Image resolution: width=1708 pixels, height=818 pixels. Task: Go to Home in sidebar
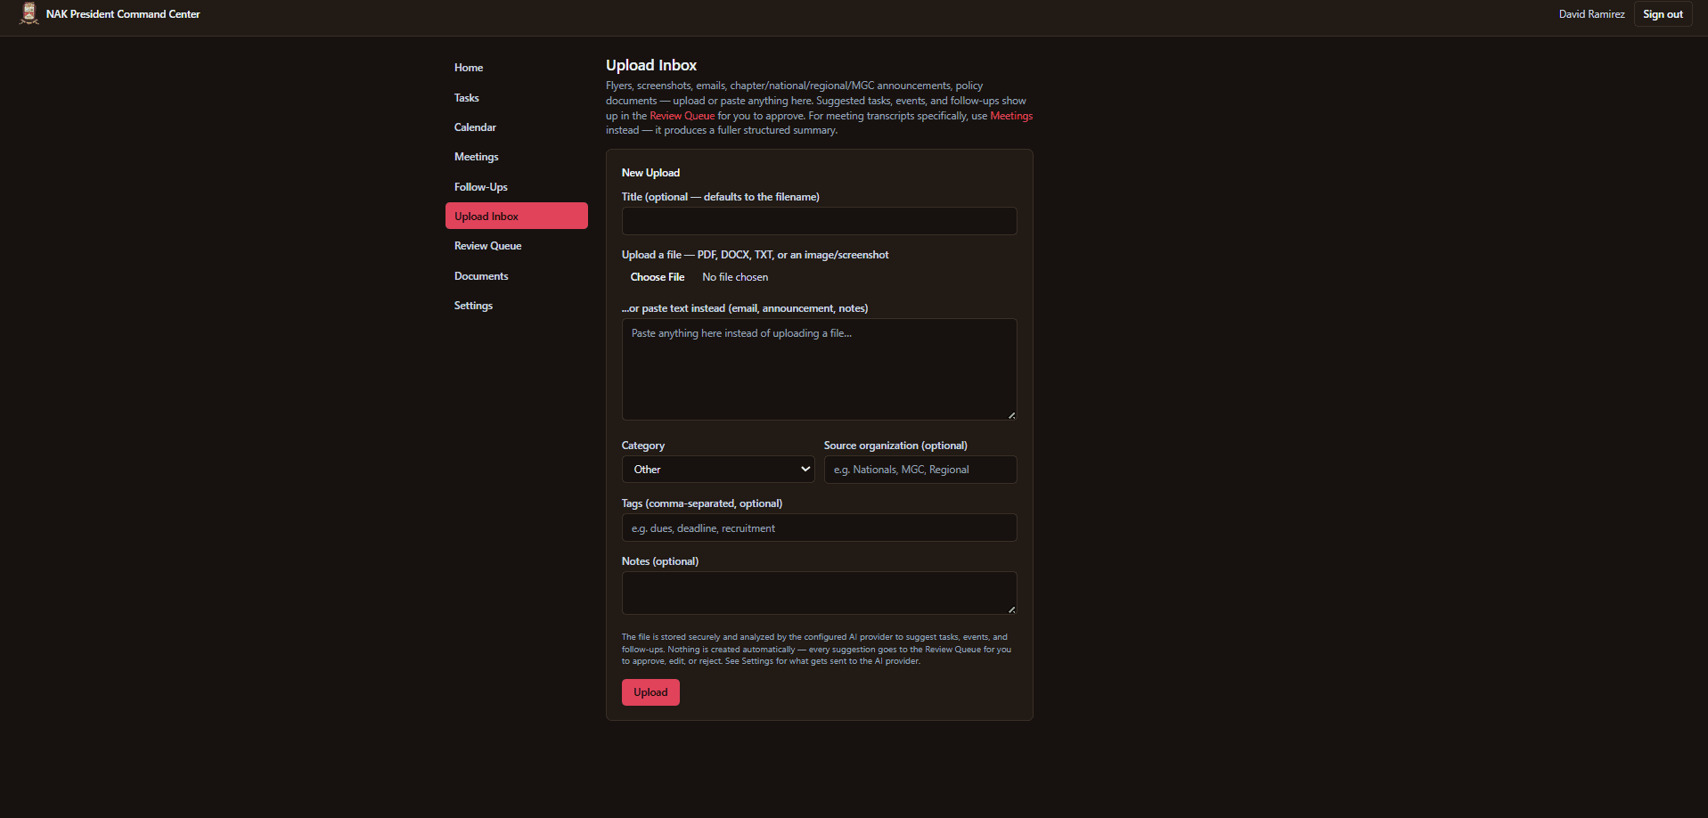click(x=516, y=68)
